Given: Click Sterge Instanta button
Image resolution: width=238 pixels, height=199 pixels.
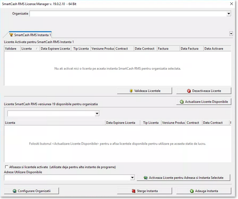Looking at the screenshot, I should 144,191.
